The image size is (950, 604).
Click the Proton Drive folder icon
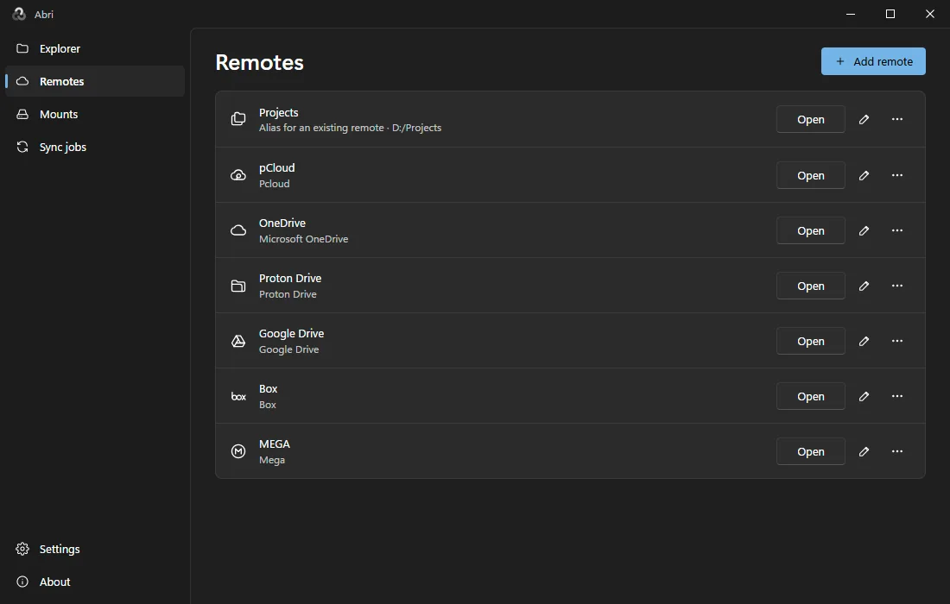(238, 286)
